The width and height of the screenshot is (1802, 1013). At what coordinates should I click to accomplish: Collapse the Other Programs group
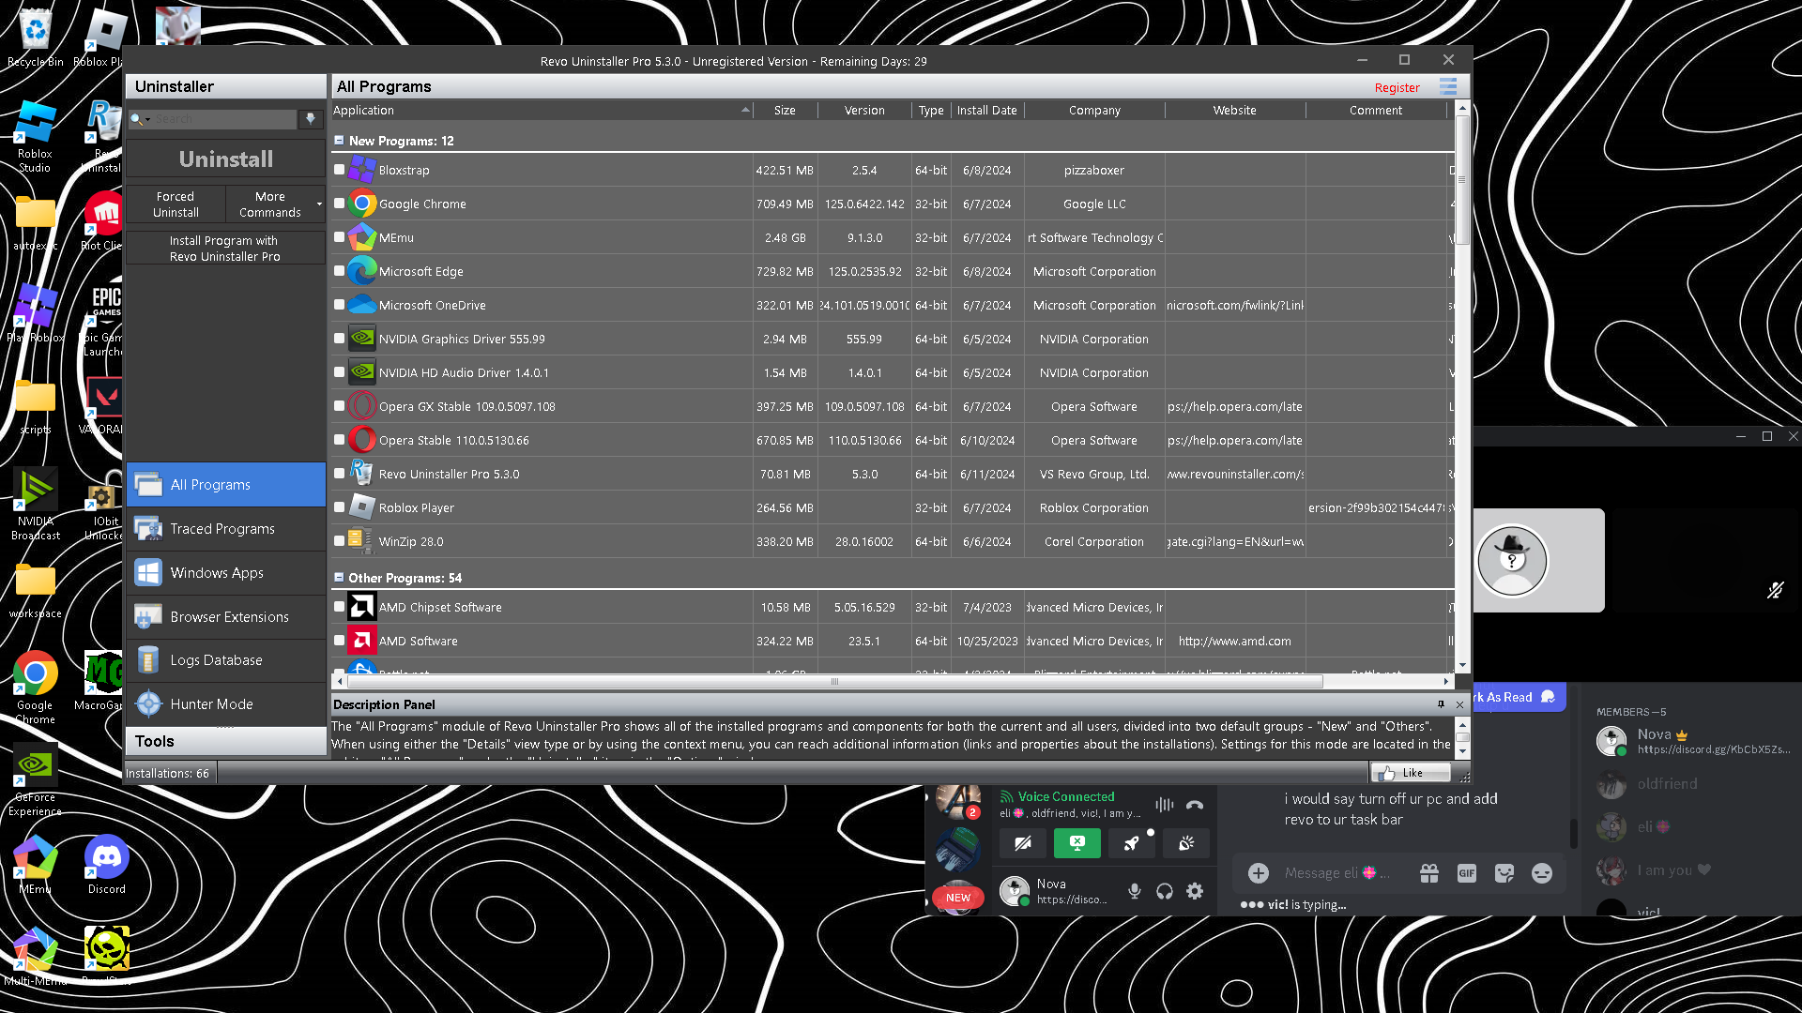click(x=339, y=578)
